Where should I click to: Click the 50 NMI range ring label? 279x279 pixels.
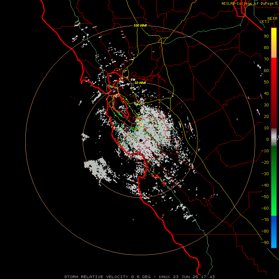click(140, 83)
